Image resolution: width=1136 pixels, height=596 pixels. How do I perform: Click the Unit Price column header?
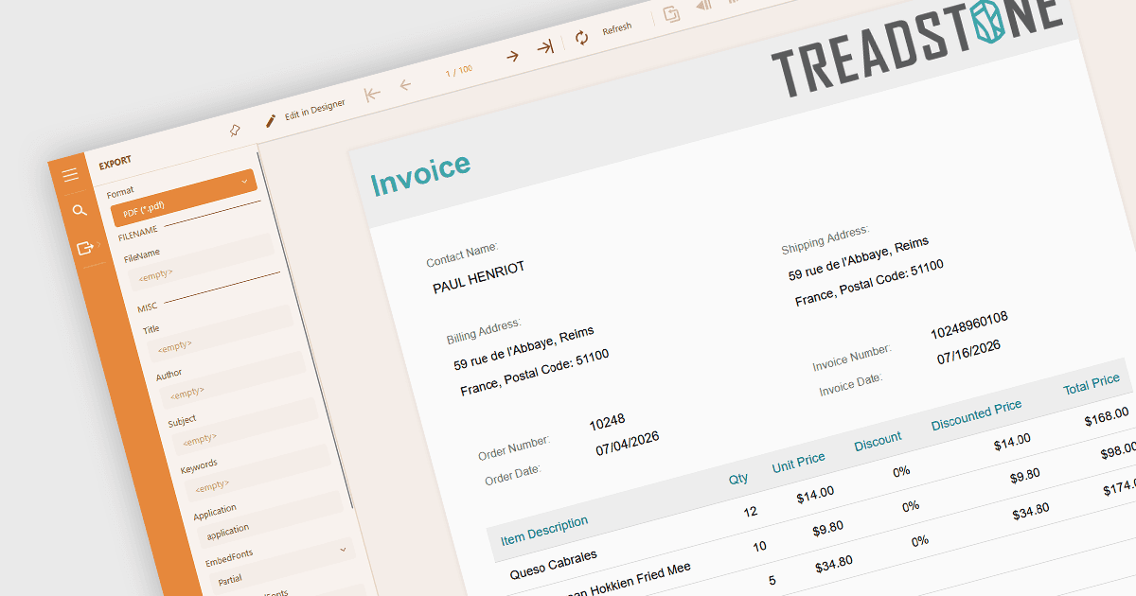point(799,462)
